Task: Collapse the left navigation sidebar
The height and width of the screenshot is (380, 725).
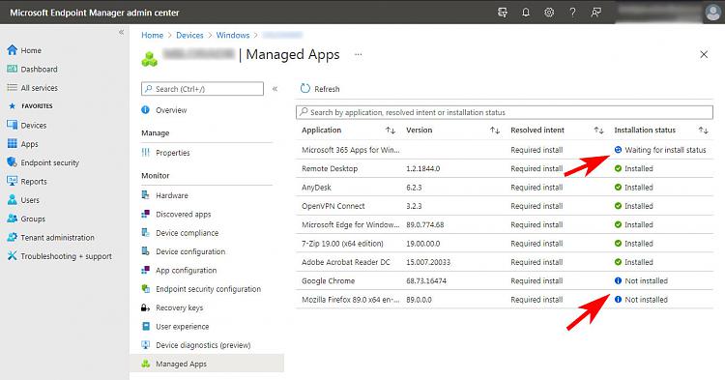Action: tap(121, 32)
